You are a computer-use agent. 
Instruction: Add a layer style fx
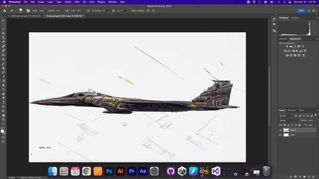(291, 177)
